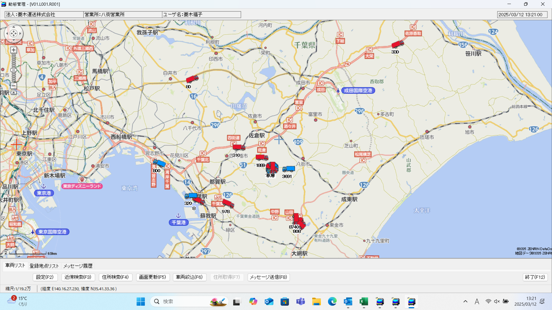Open Microsoft Edge from taskbar
Screen dimensions: 552x310
[332, 302]
